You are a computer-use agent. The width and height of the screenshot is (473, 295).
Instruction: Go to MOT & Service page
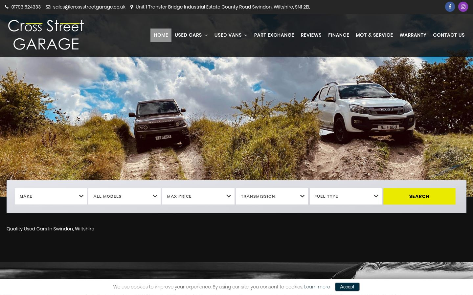(x=374, y=35)
